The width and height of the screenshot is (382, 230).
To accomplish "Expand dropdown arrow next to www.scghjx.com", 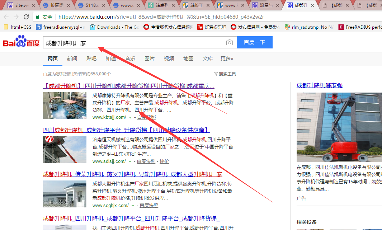I will (133, 206).
